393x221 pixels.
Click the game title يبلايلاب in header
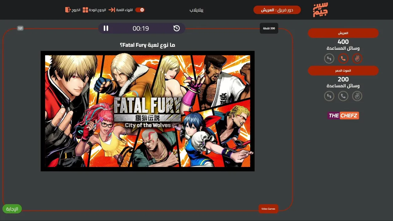pyautogui.click(x=196, y=10)
